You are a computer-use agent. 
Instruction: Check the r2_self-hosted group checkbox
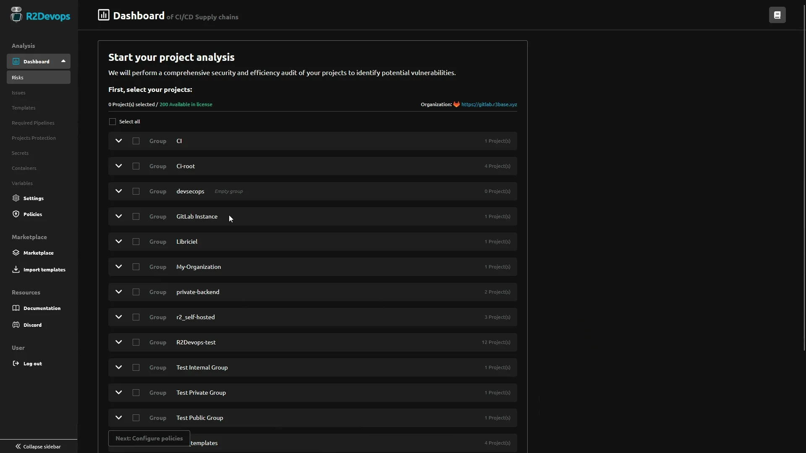pos(136,317)
